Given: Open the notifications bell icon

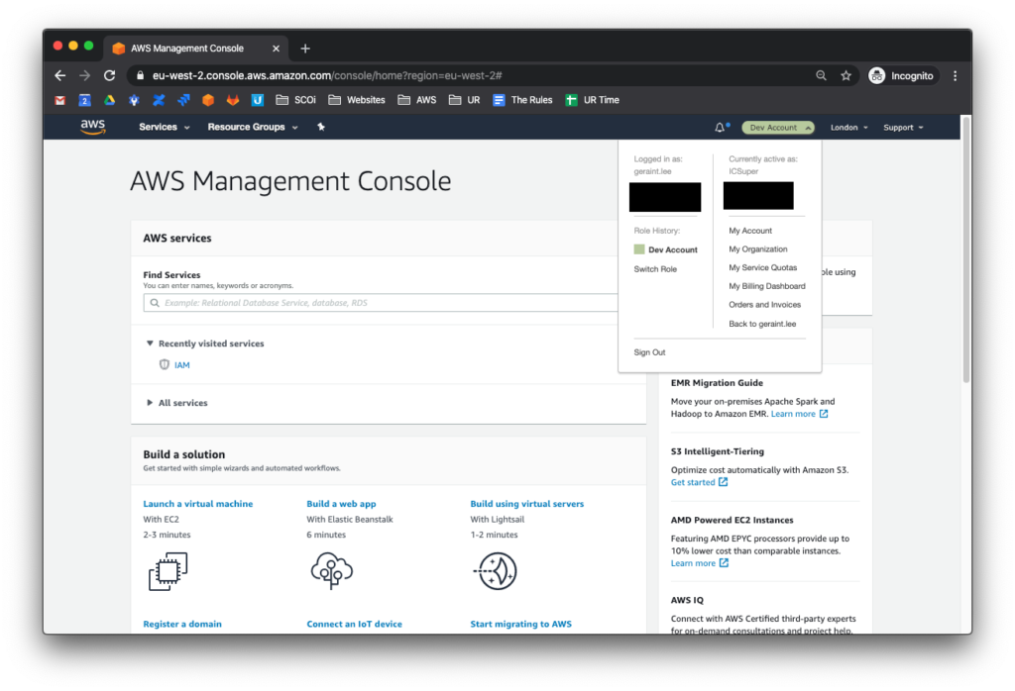Looking at the screenshot, I should pos(720,128).
